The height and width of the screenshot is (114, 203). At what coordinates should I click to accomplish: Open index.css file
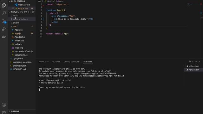22,41
